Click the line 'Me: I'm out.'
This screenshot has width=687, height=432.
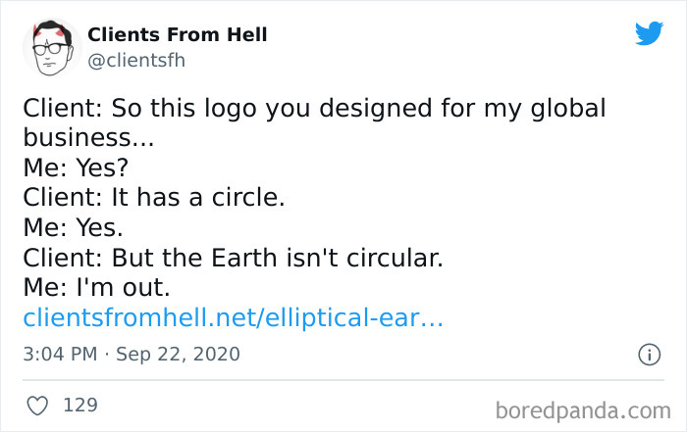[x=97, y=288]
